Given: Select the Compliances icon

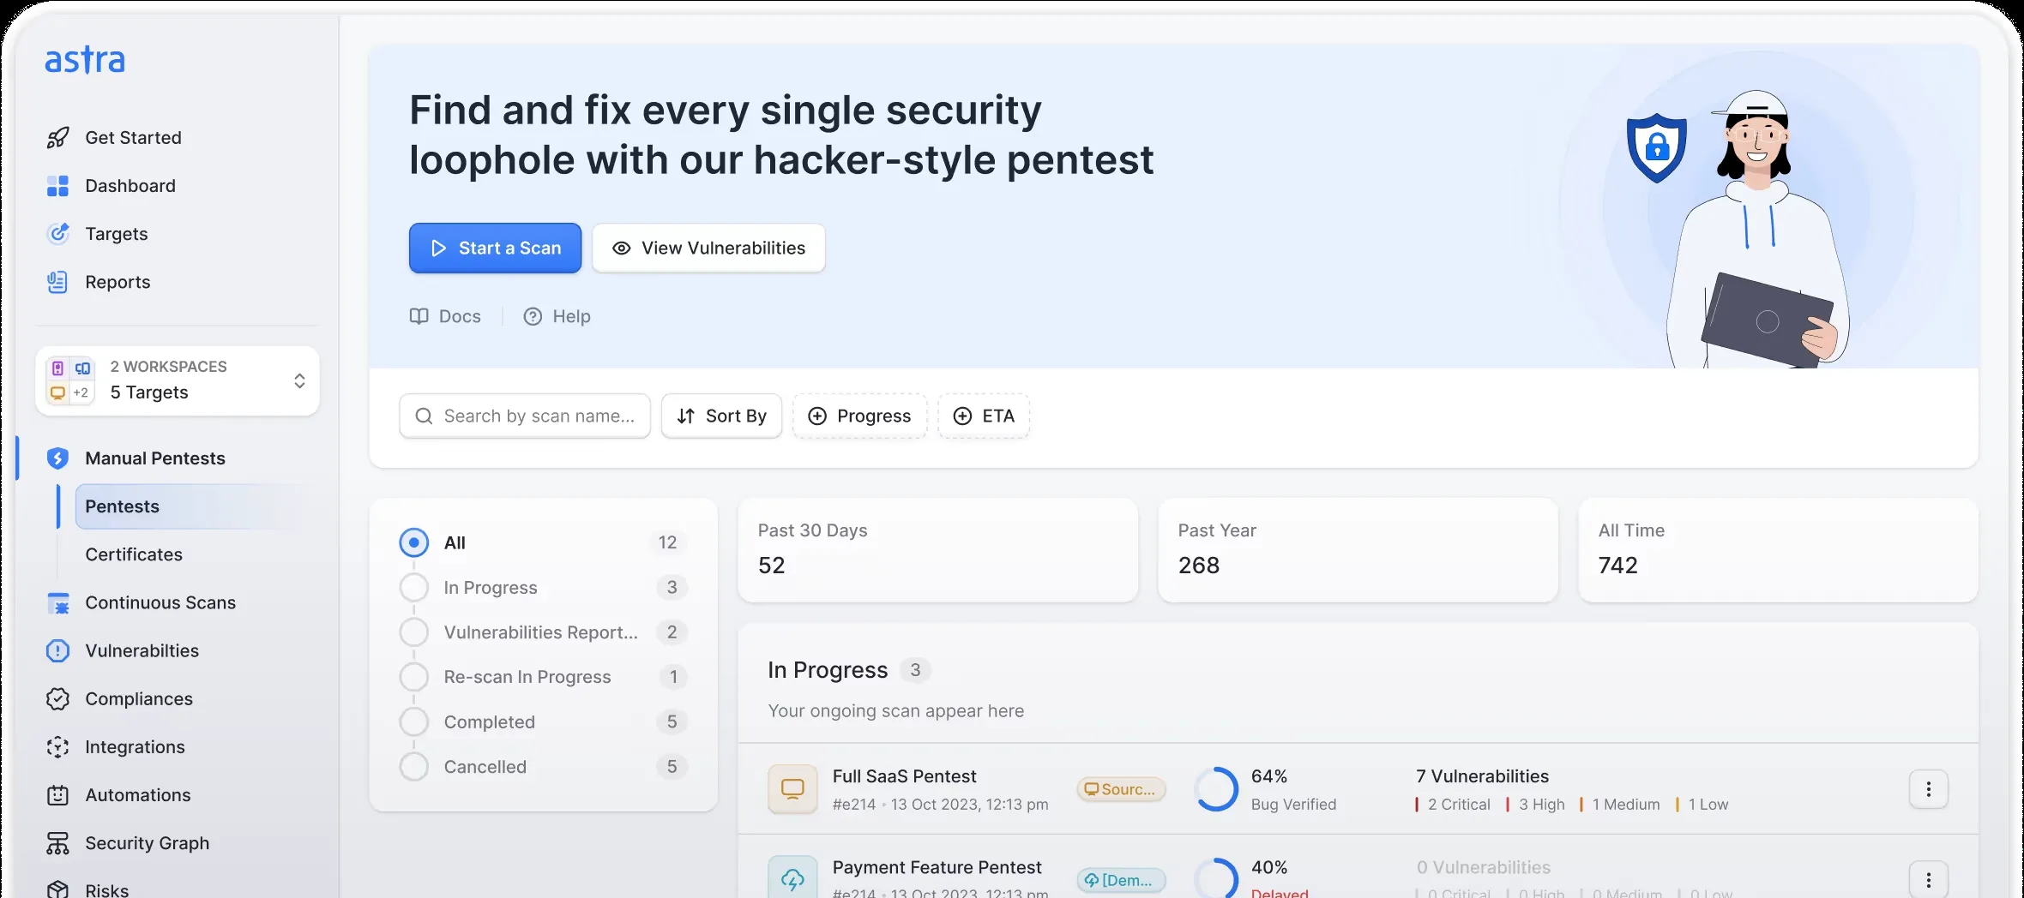Looking at the screenshot, I should coord(57,698).
